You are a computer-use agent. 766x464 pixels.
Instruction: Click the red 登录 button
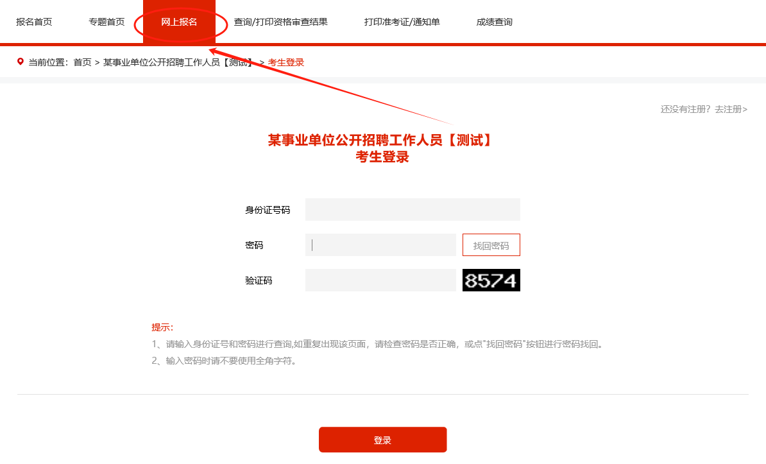[382, 440]
